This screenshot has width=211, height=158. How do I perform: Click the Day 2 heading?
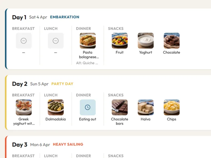[x=20, y=84]
